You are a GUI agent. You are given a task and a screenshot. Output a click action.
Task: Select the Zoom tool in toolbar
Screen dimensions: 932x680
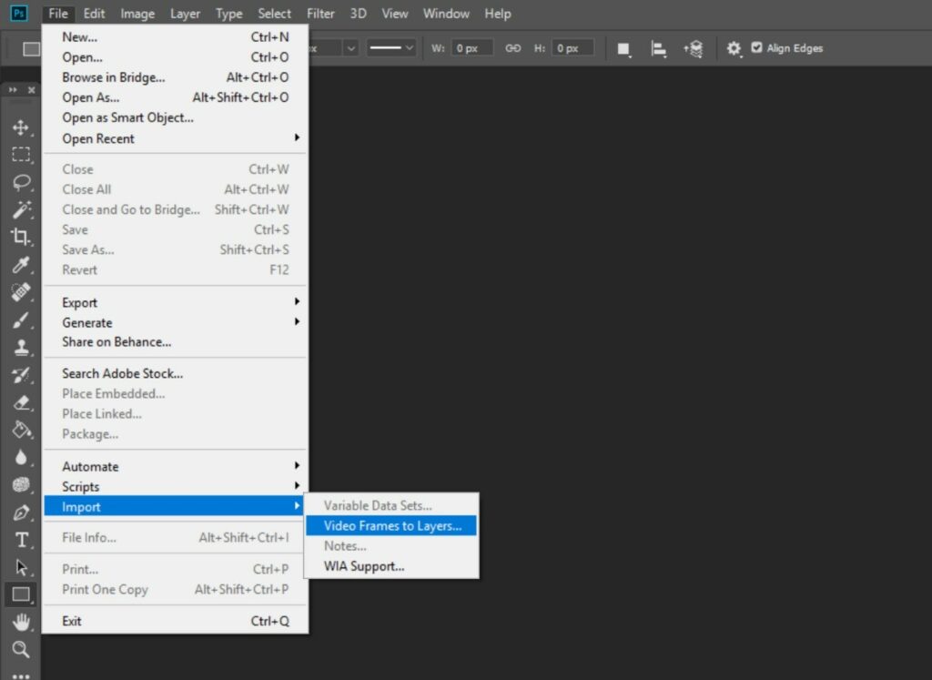coord(21,649)
